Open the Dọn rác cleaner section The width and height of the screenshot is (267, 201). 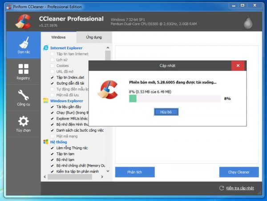pos(24,45)
